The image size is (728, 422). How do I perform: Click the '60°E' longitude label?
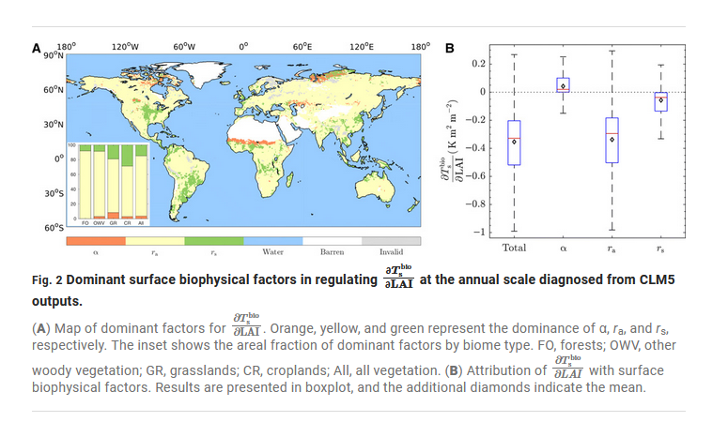tap(302, 47)
